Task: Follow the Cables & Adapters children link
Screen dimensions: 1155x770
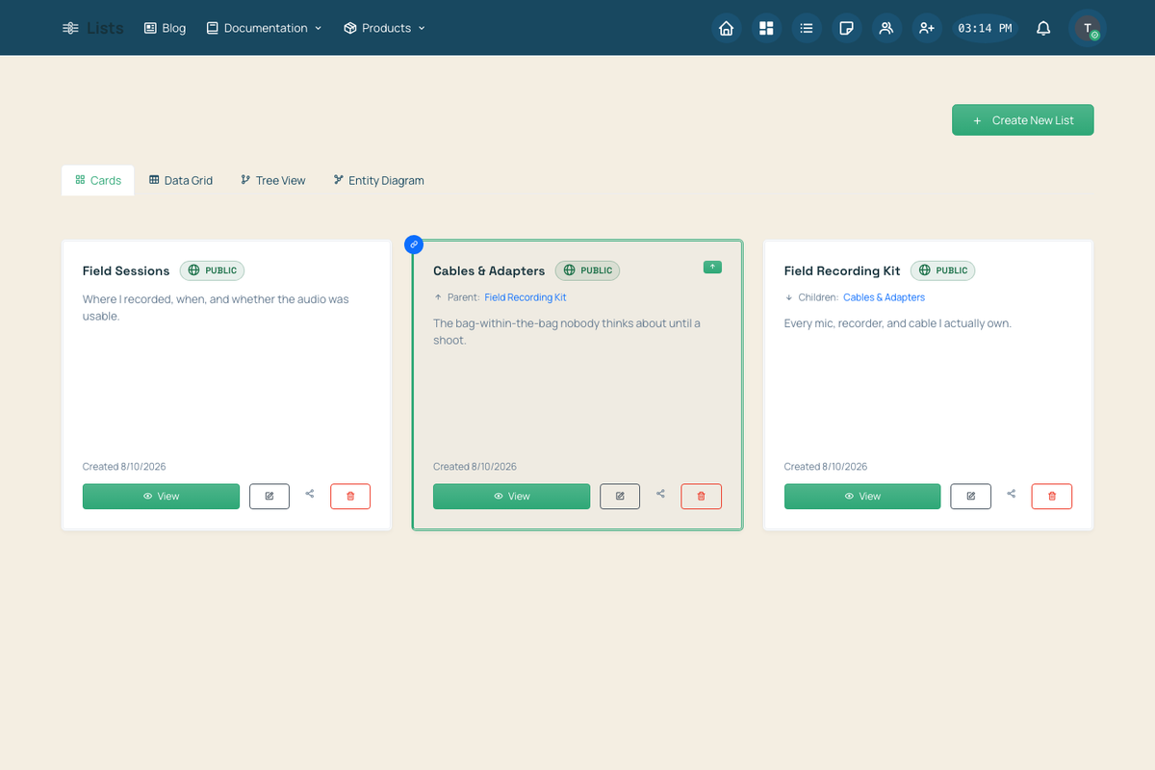Action: 885,297
